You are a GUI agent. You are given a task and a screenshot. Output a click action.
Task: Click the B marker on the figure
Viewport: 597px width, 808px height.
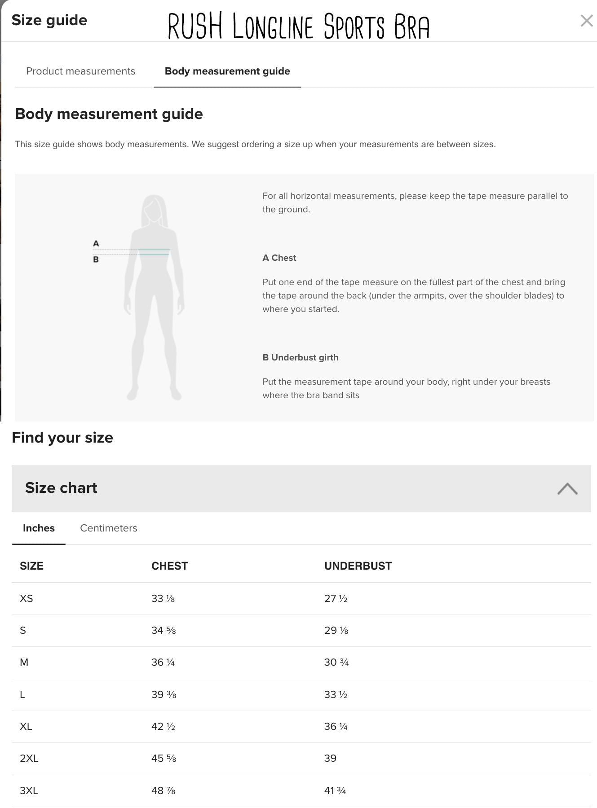96,259
